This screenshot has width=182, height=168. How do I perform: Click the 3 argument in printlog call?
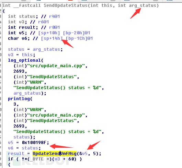pyautogui.click(x=15, y=104)
